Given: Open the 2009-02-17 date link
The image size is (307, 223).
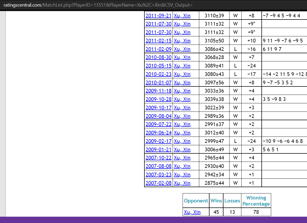Looking at the screenshot, I should click(158, 141).
